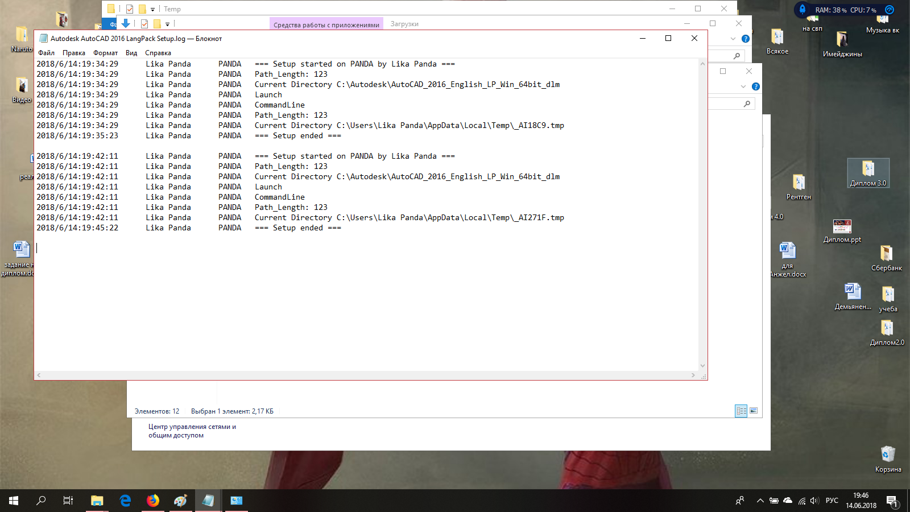Click Notepad horizontal scrollbar left arrow
Viewport: 910px width, 512px height.
(39, 375)
